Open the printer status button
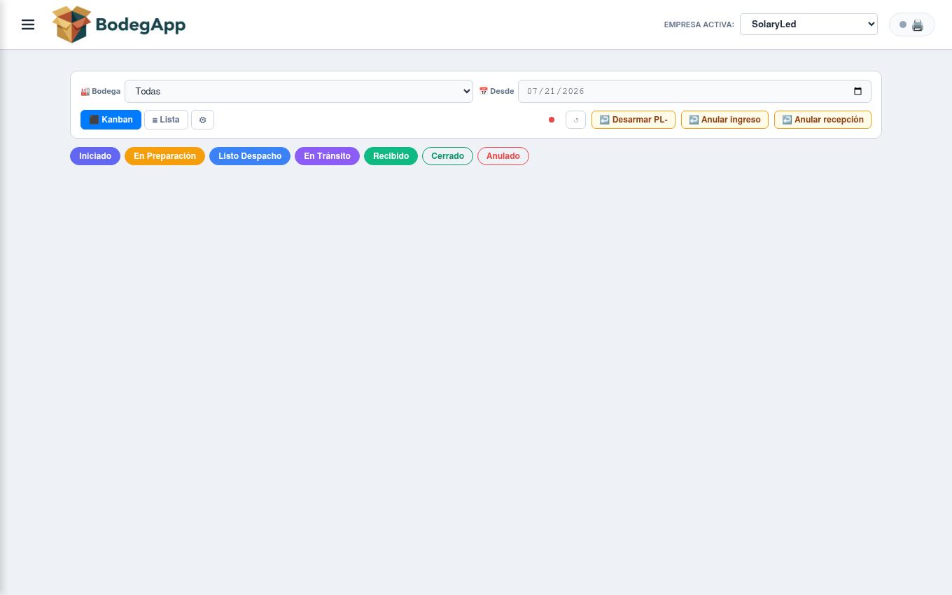This screenshot has height=595, width=952. point(911,24)
